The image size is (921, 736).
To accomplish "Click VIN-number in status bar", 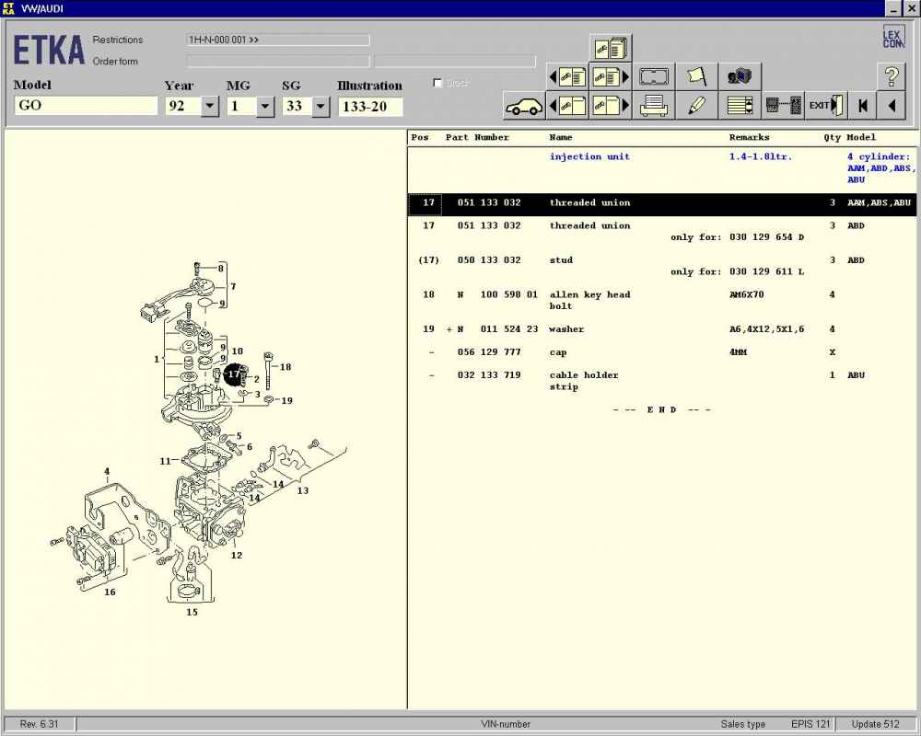I will coord(505,724).
